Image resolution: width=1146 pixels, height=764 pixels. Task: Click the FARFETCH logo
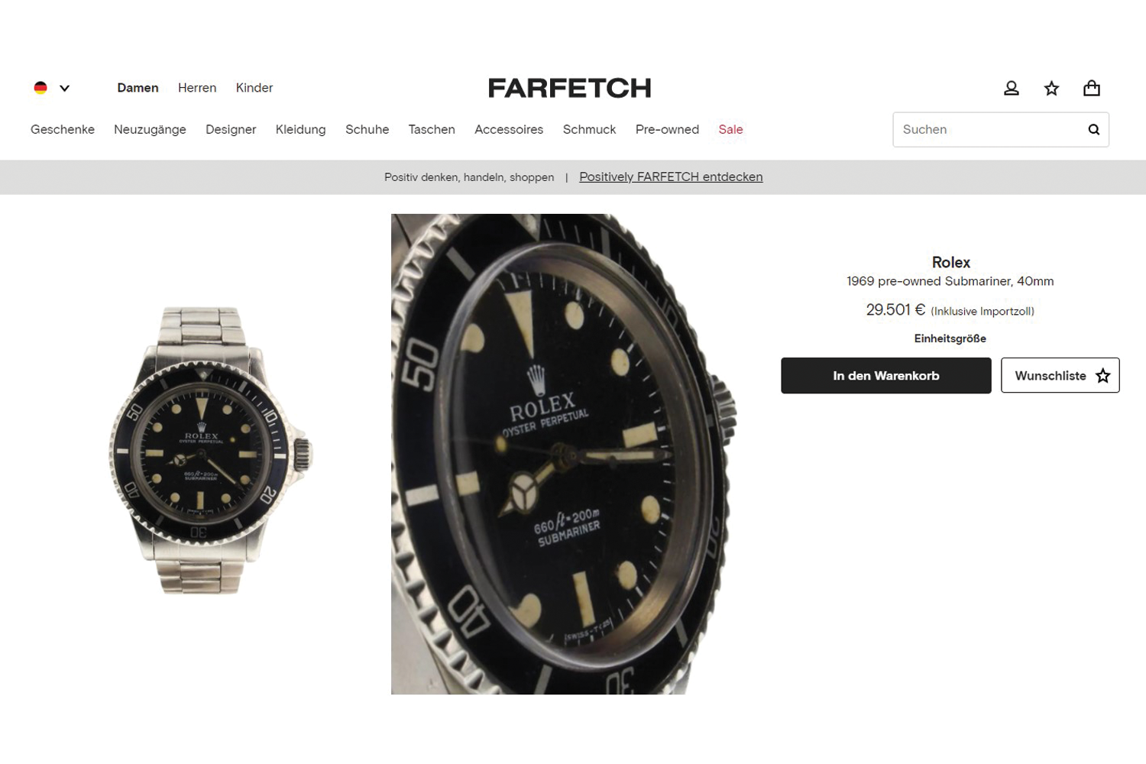pyautogui.click(x=570, y=88)
